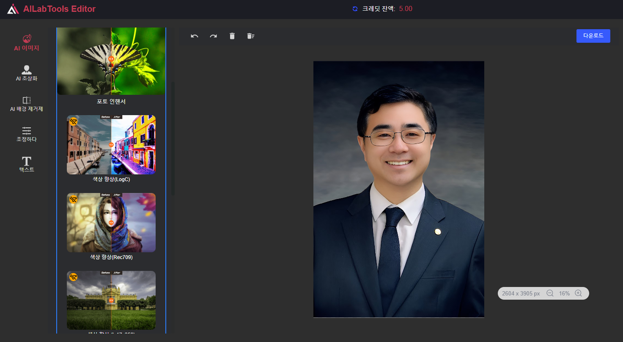
Task: Click the portrait photo on the canvas
Action: pos(399,189)
